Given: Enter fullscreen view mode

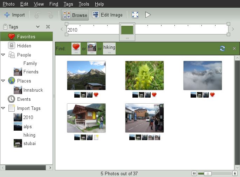Looking at the screenshot, I should coord(135,15).
